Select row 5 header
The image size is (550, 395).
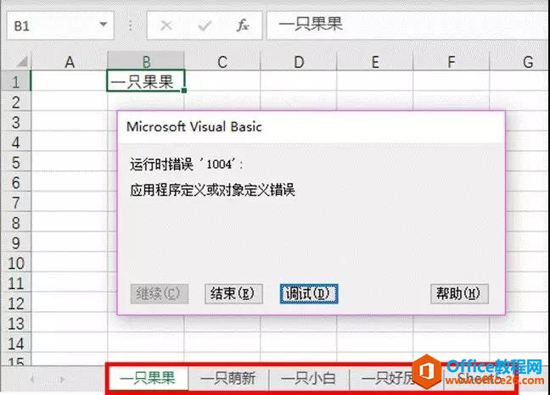point(15,162)
